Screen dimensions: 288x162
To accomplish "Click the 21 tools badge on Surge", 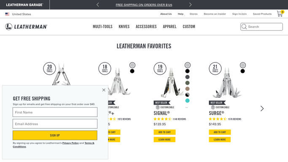I will pos(215,68).
